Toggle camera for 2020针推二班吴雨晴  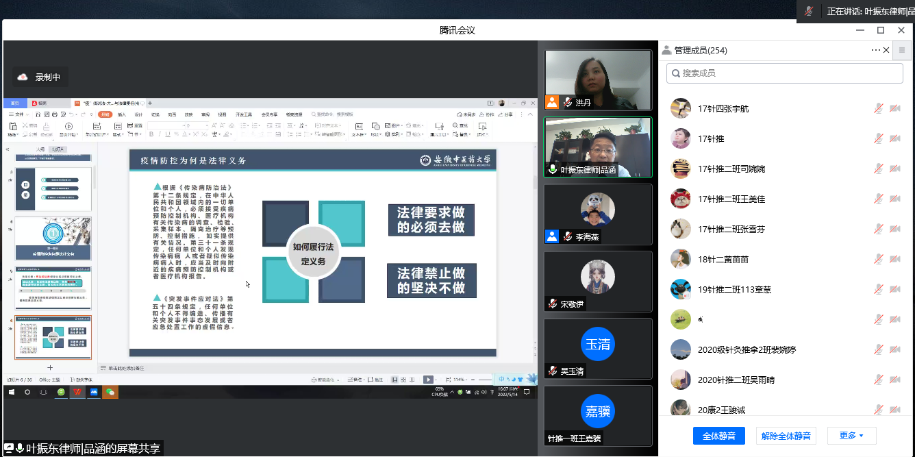[894, 380]
